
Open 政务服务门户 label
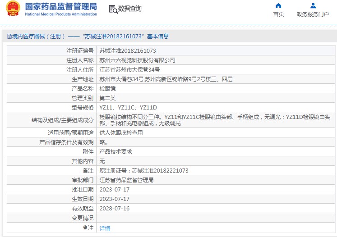tap(313, 14)
